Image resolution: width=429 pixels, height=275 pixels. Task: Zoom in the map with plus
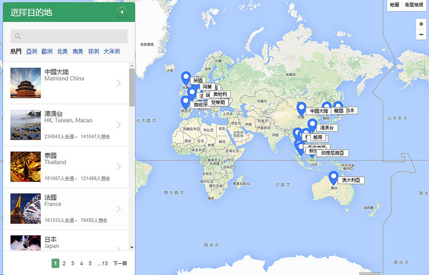coord(421,24)
